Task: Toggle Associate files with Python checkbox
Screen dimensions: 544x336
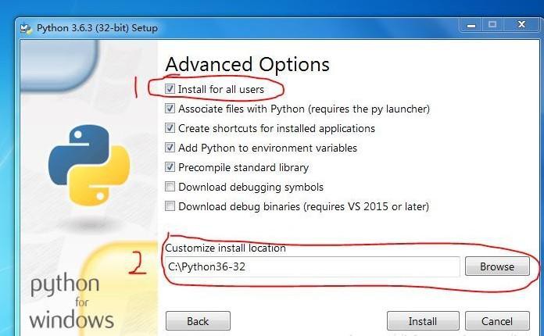Action: point(170,109)
